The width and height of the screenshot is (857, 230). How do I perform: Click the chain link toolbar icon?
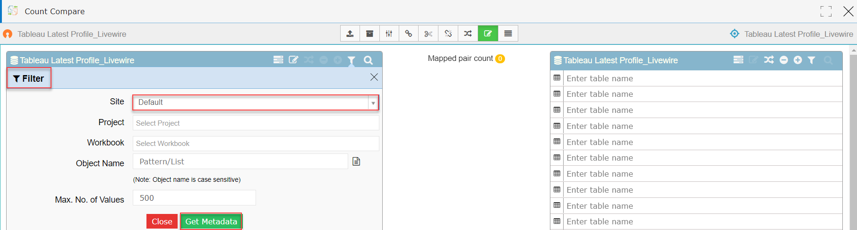point(409,34)
